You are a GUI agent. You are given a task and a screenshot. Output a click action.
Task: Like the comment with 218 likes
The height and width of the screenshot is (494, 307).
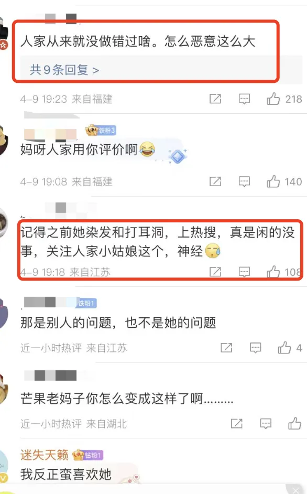coord(273,99)
